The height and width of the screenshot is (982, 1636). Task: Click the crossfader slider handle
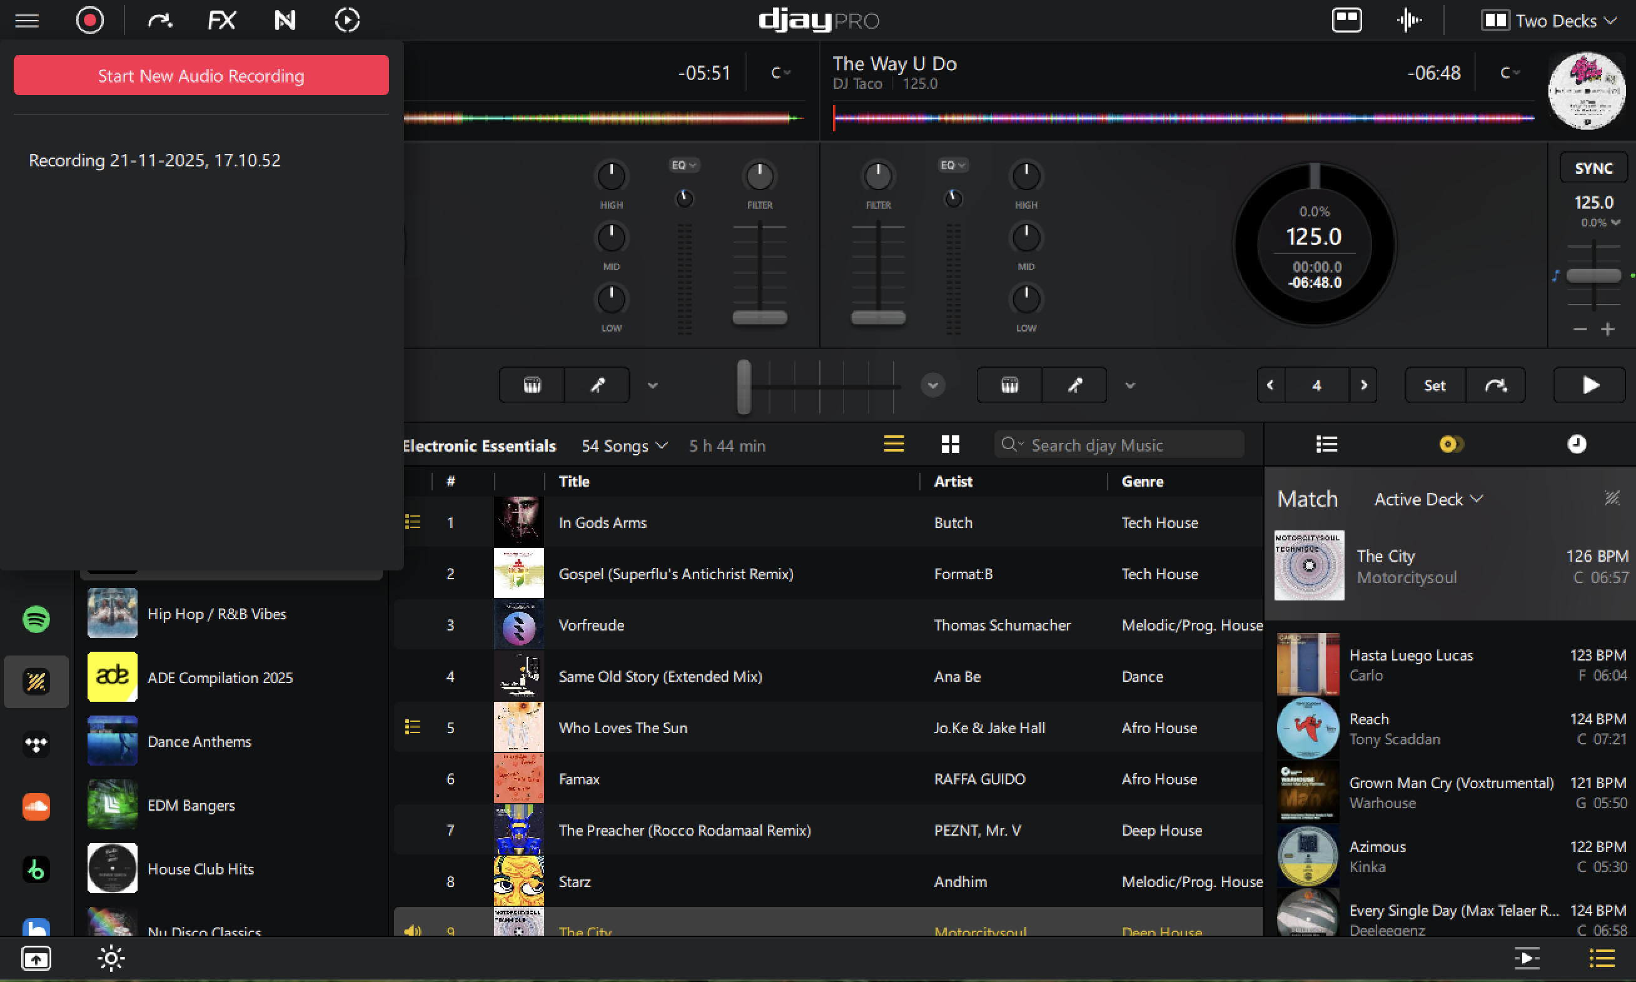[x=744, y=387]
